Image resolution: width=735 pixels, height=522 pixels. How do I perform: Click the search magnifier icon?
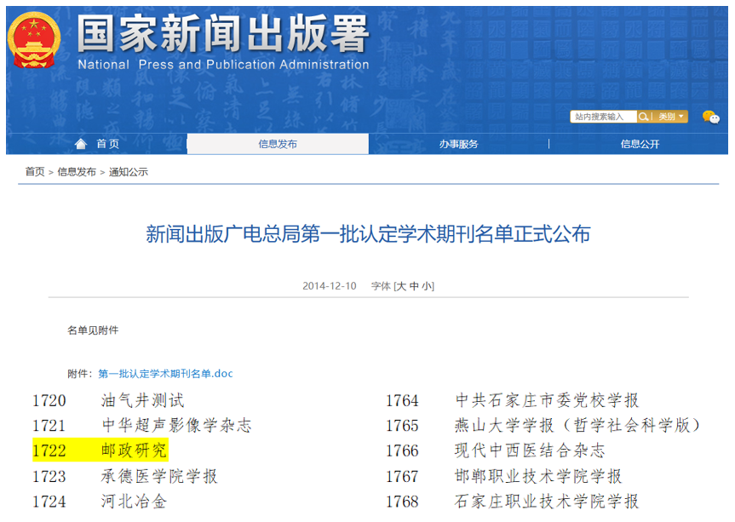[644, 117]
